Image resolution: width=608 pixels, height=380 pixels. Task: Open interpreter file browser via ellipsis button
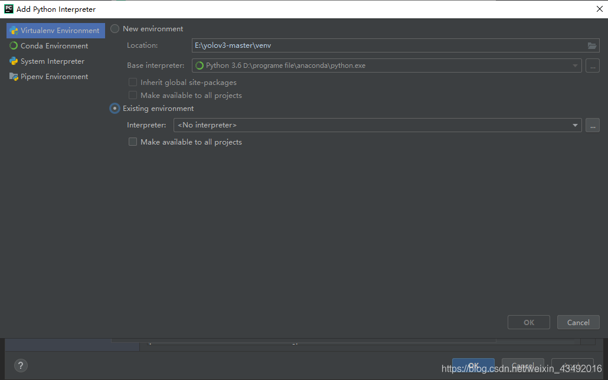pos(593,125)
